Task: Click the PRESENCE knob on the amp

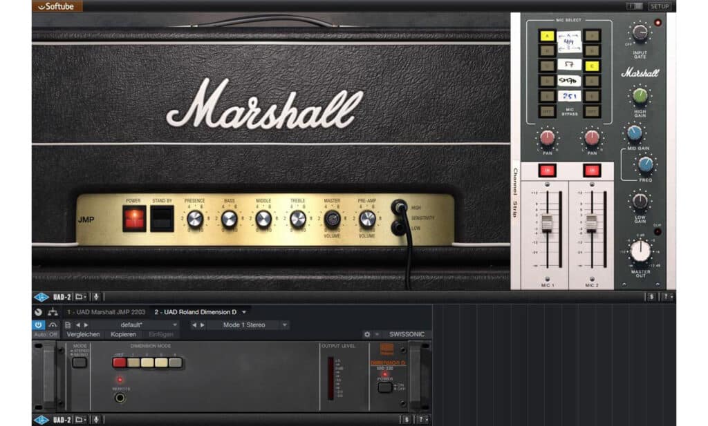Action: click(195, 219)
